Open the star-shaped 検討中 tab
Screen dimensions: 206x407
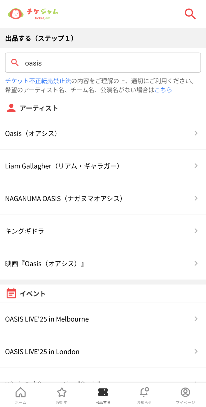pyautogui.click(x=62, y=396)
